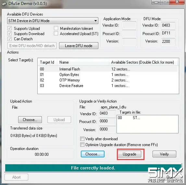Select the Device Feature target row
This screenshot has width=186, height=185.
[x=108, y=86]
